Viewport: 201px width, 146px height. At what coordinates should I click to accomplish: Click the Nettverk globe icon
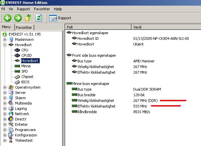coord(11,114)
